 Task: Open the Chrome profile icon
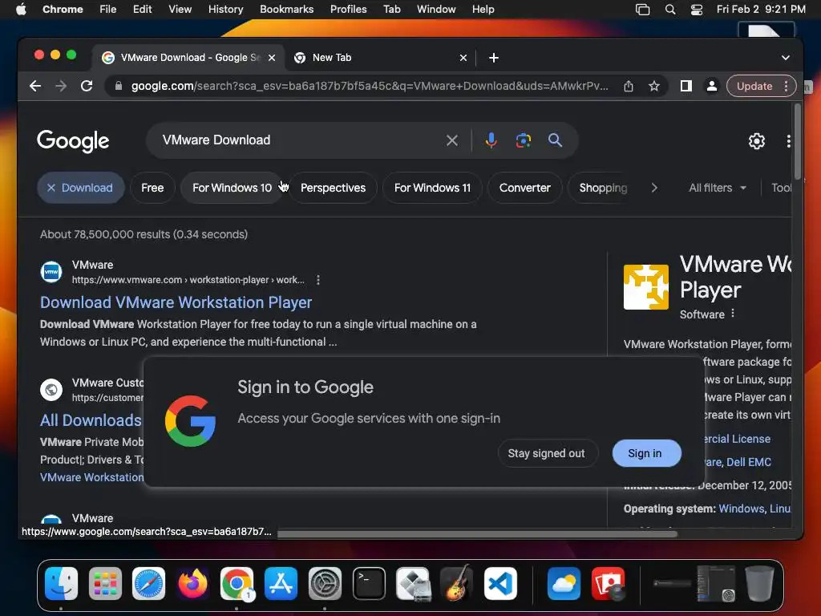tap(712, 86)
